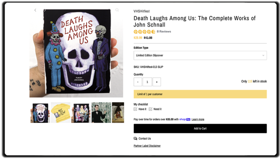Select the yellow t-shirt thumbnail
The width and height of the screenshot is (280, 159).
pos(60,112)
